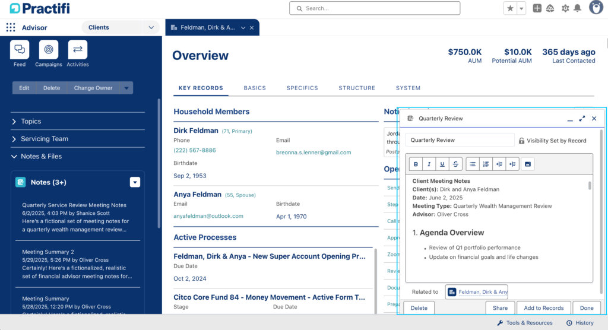Open the App Launcher grid icon
This screenshot has height=330, width=608.
11,27
